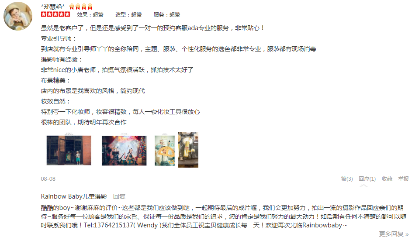Open Rainbow Baby儿童摄影 merchant name link
This screenshot has width=412, height=237.
(74, 196)
